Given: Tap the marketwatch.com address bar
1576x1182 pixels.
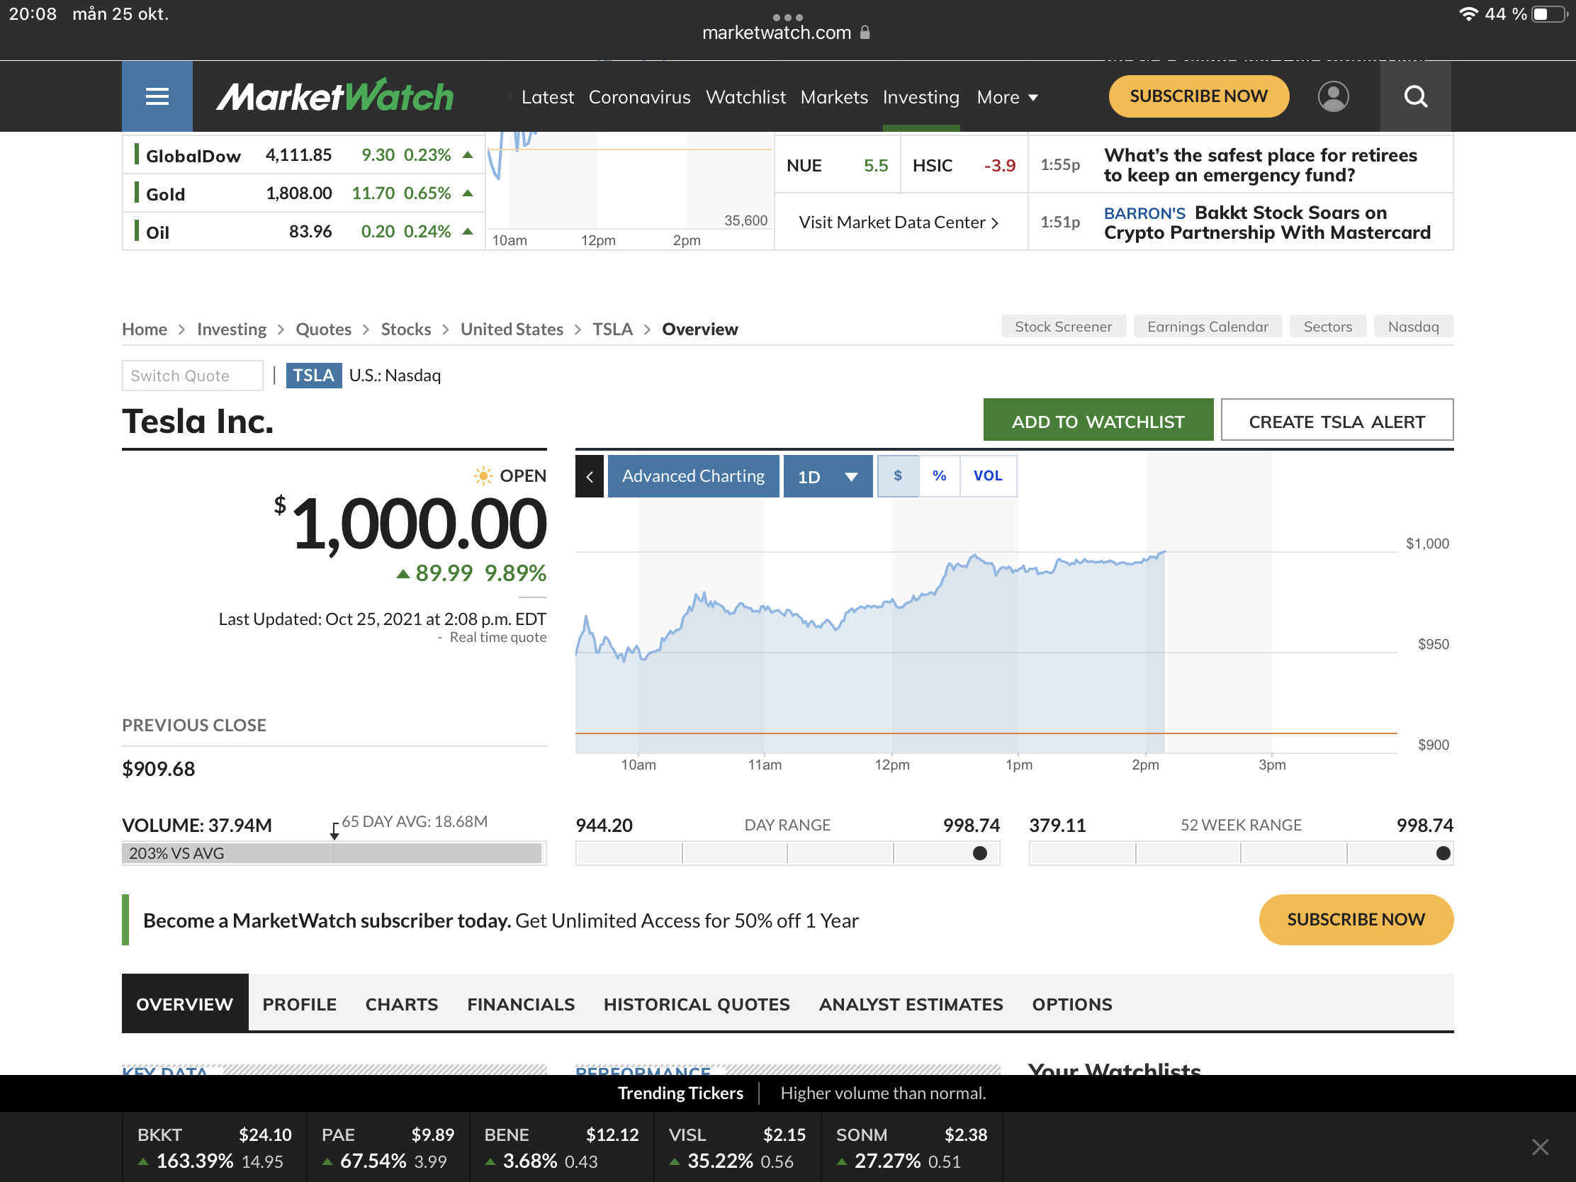Looking at the screenshot, I should (787, 33).
